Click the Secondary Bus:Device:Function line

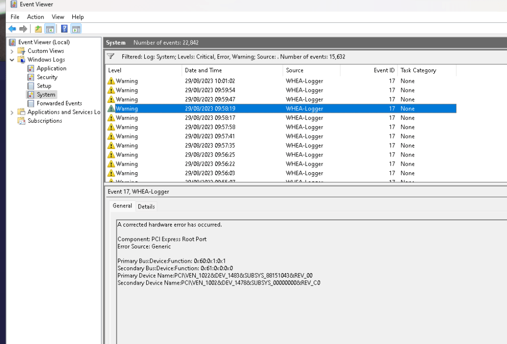(175, 268)
